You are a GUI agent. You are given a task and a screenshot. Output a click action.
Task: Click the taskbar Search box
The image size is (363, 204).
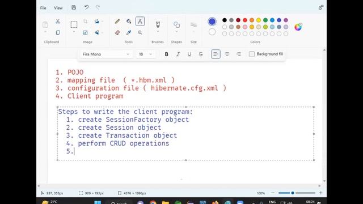pos(119,203)
